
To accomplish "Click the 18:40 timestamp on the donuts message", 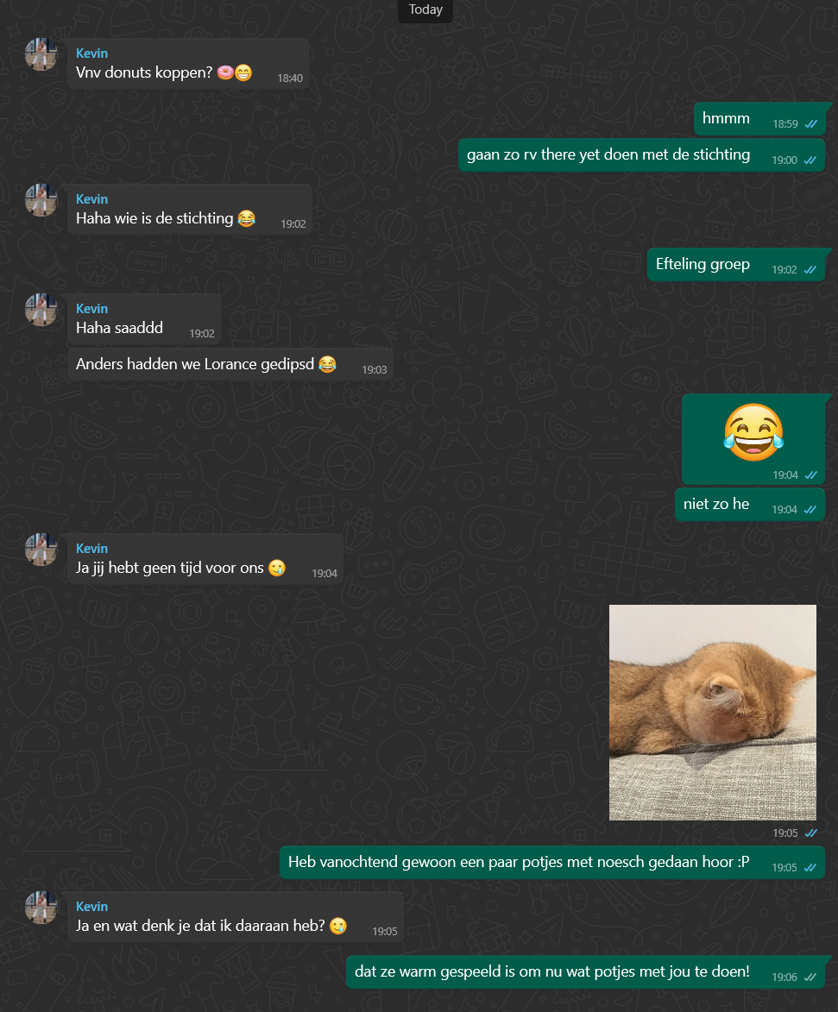I will (290, 79).
